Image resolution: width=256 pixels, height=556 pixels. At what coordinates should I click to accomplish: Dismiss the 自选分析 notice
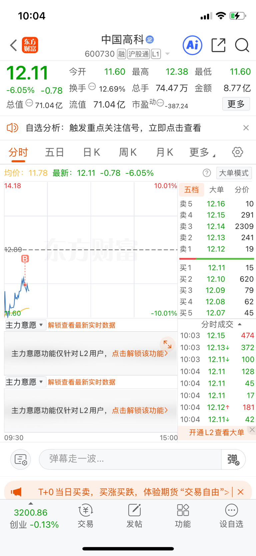click(246, 128)
